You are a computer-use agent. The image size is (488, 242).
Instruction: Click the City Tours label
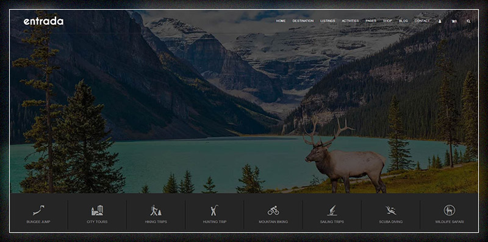97,222
